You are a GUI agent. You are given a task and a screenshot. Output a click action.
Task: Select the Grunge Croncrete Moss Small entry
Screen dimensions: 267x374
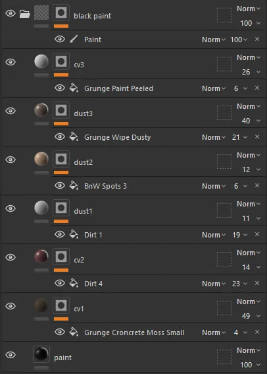(134, 332)
